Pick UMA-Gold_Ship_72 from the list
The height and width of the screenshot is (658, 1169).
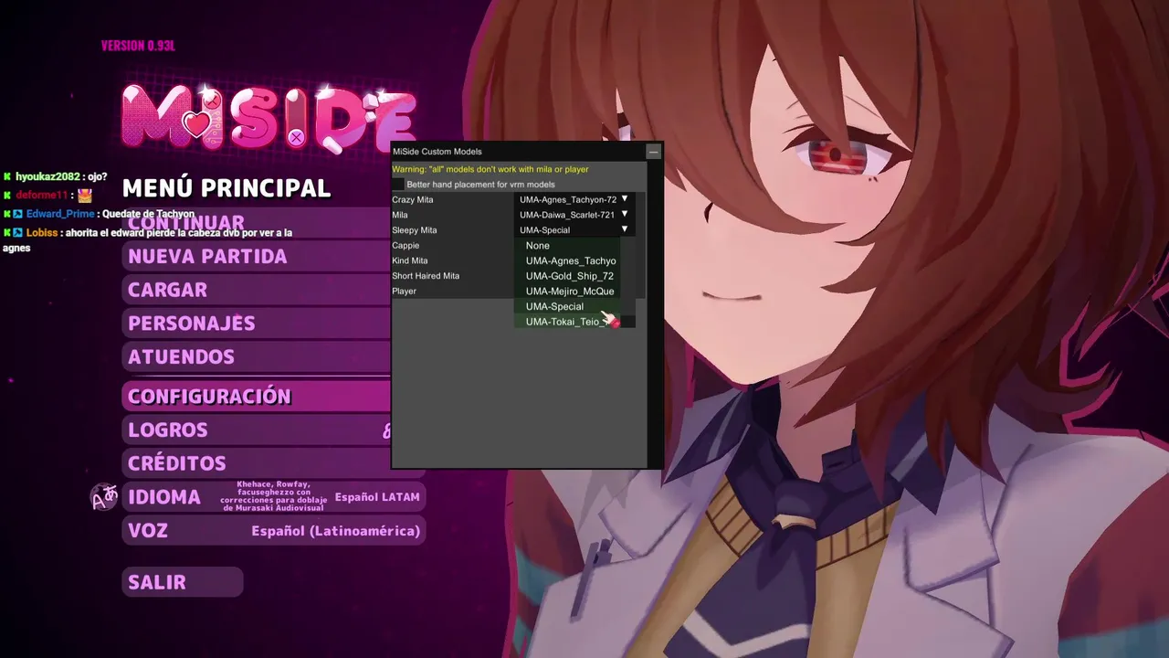point(567,276)
